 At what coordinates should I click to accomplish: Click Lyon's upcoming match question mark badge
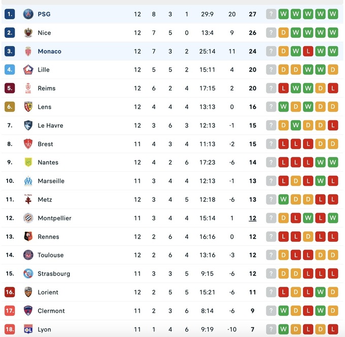click(271, 329)
